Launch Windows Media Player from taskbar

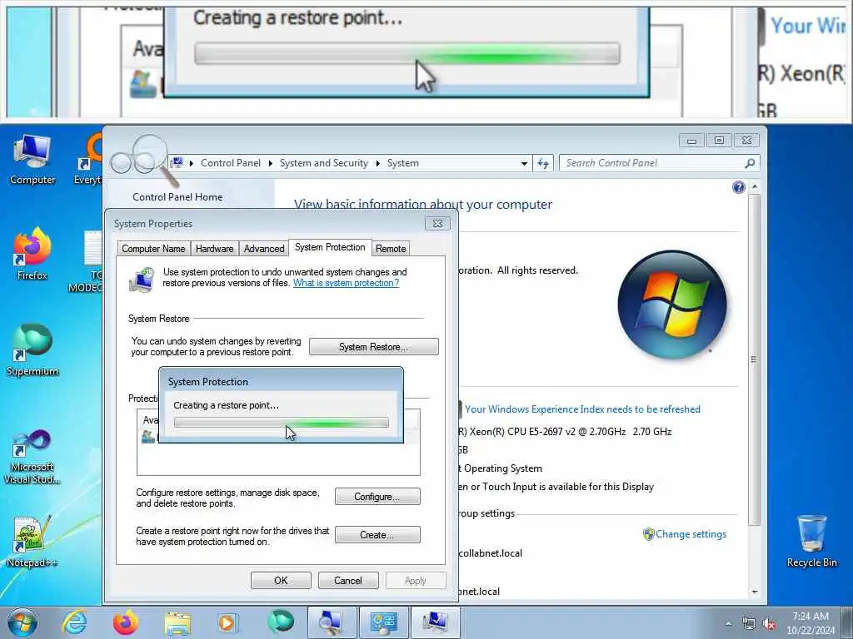(227, 622)
